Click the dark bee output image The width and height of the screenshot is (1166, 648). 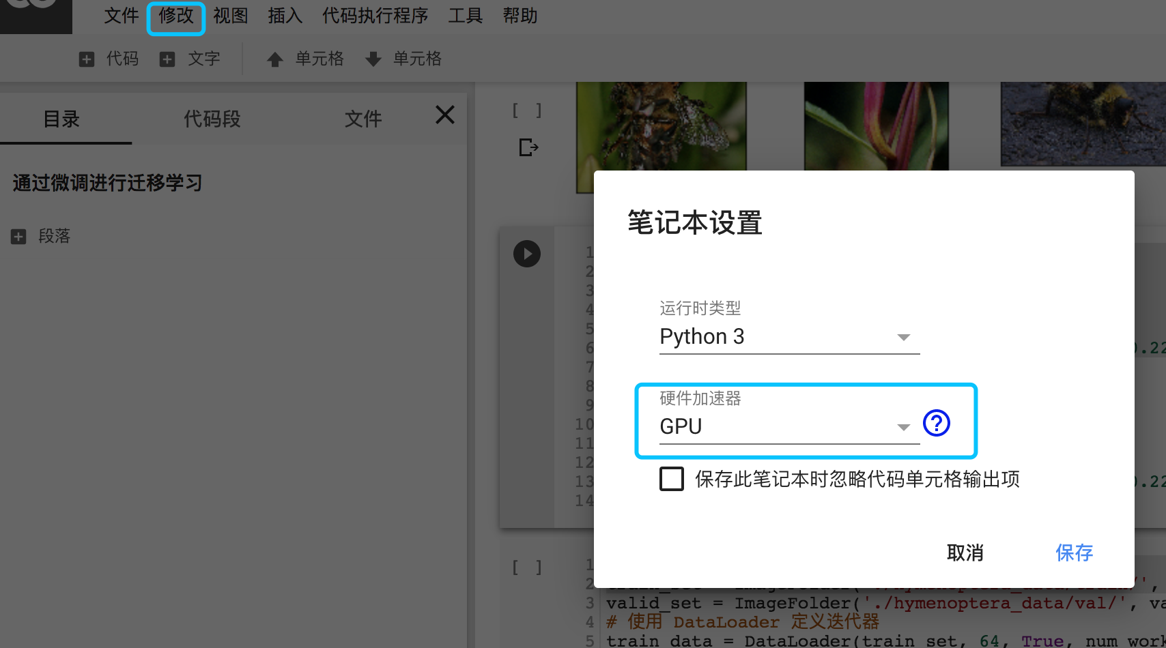(1083, 124)
